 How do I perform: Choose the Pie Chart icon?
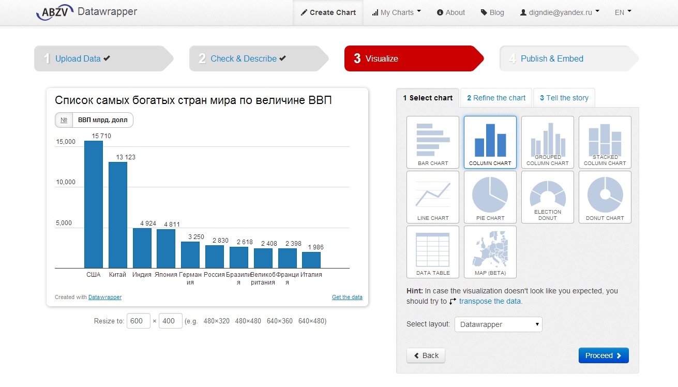point(490,197)
